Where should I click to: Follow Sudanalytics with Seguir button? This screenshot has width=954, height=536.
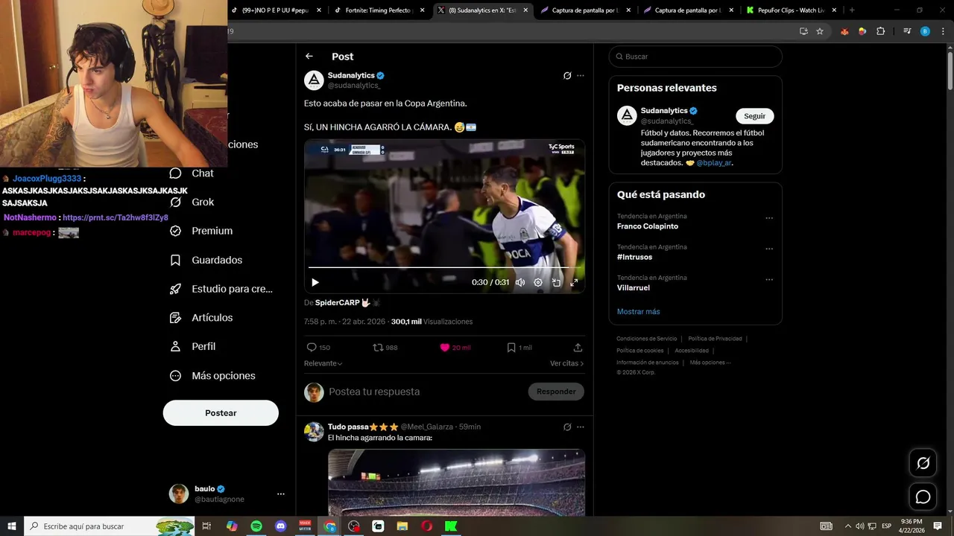pyautogui.click(x=755, y=116)
